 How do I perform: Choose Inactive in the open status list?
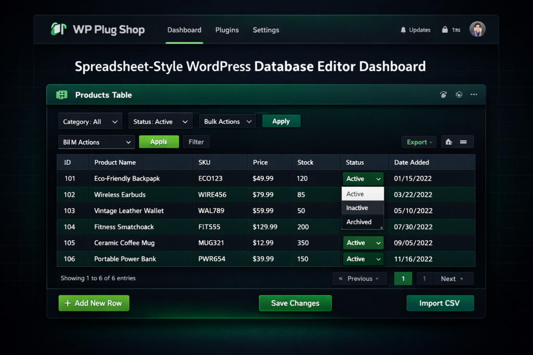(363, 208)
